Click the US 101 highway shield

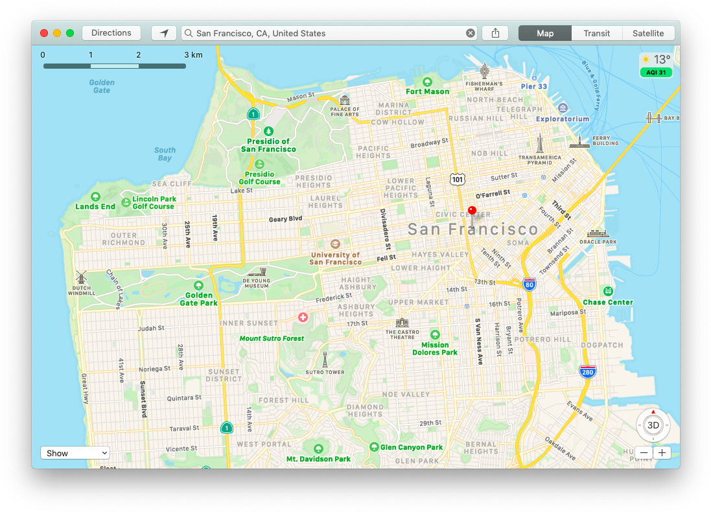(458, 179)
